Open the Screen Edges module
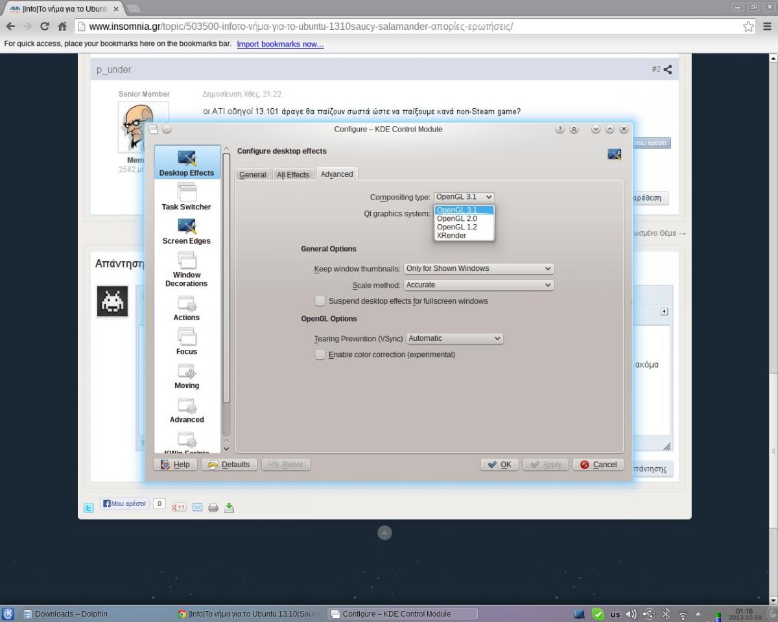The height and width of the screenshot is (622, 778). (x=187, y=231)
